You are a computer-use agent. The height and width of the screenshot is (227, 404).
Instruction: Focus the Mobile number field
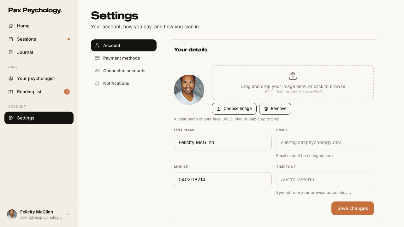pos(223,180)
